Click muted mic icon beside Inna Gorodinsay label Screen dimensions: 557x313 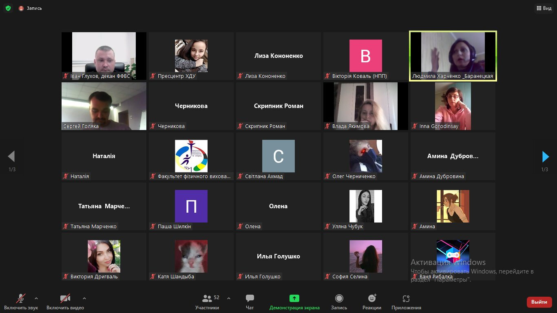415,126
